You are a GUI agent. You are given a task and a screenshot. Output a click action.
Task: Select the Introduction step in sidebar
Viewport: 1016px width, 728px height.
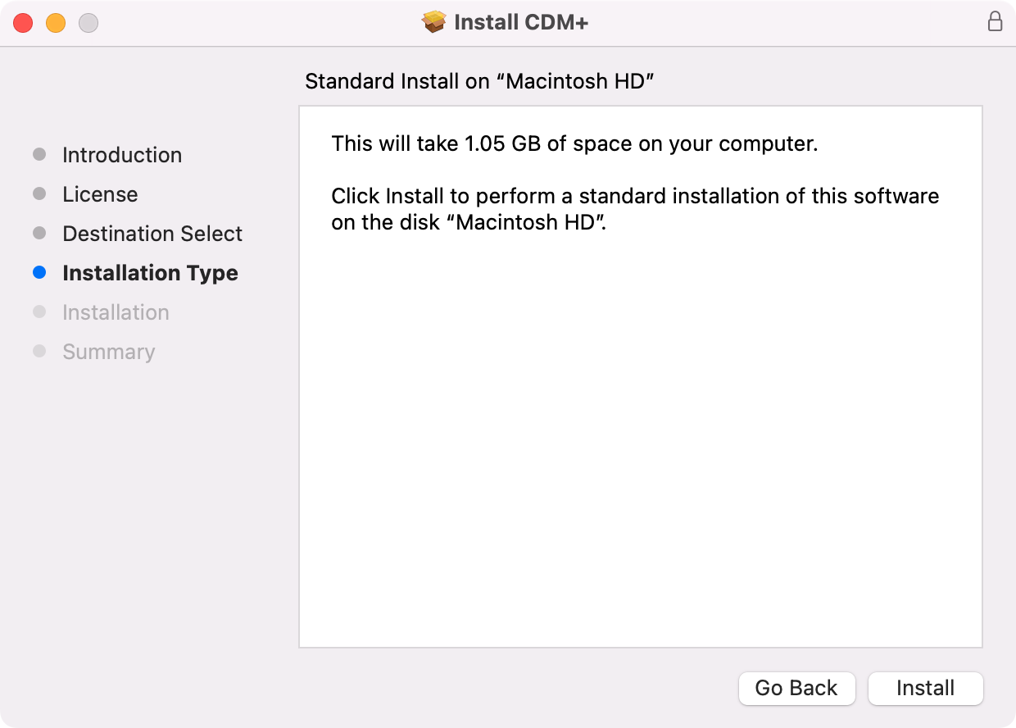[122, 155]
